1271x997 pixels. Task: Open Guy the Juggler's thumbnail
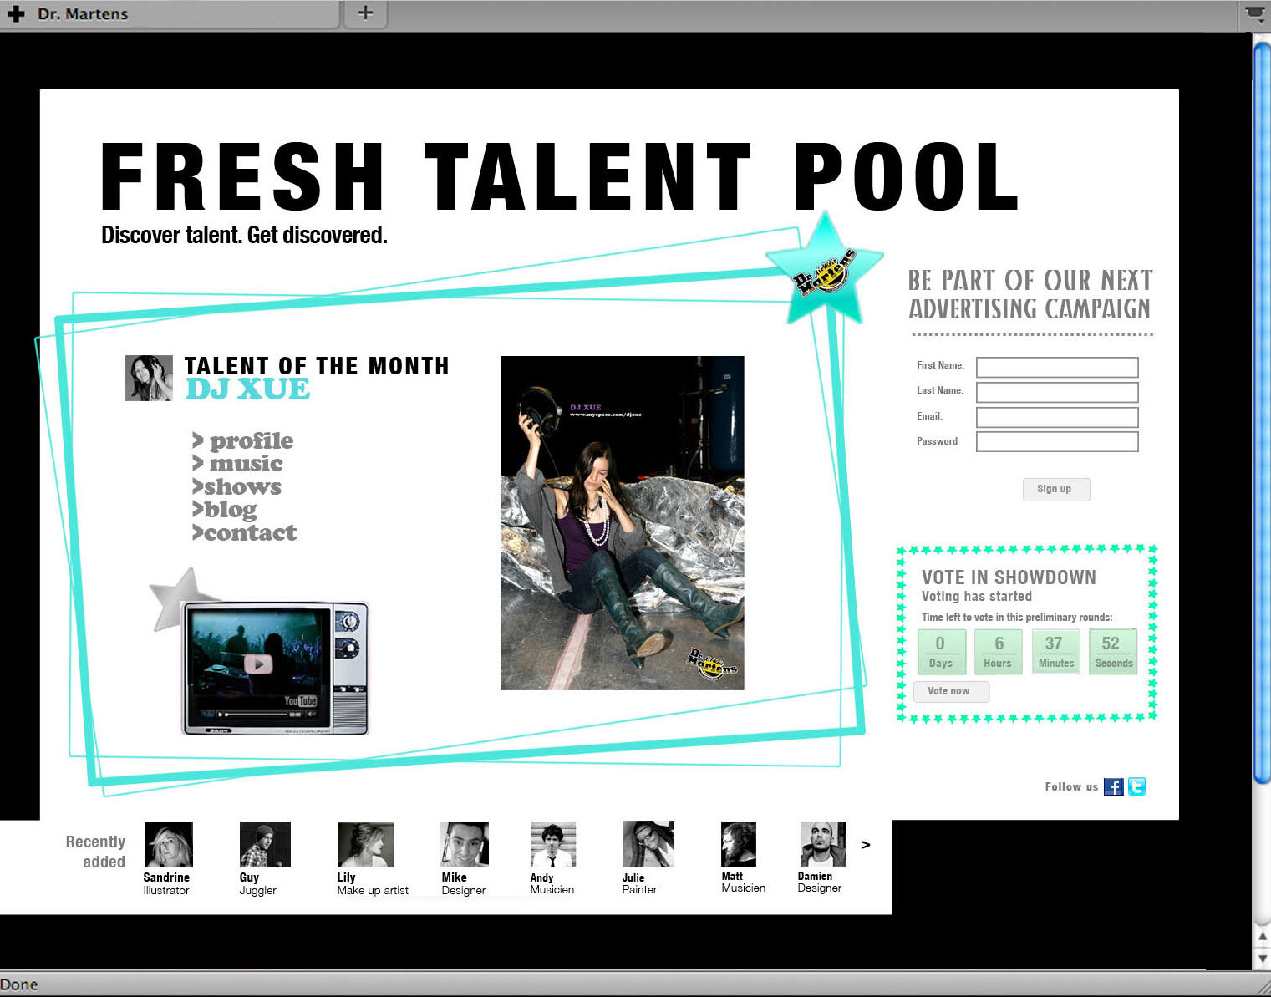coord(265,844)
